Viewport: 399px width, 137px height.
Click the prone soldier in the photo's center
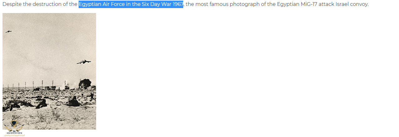tap(73, 101)
